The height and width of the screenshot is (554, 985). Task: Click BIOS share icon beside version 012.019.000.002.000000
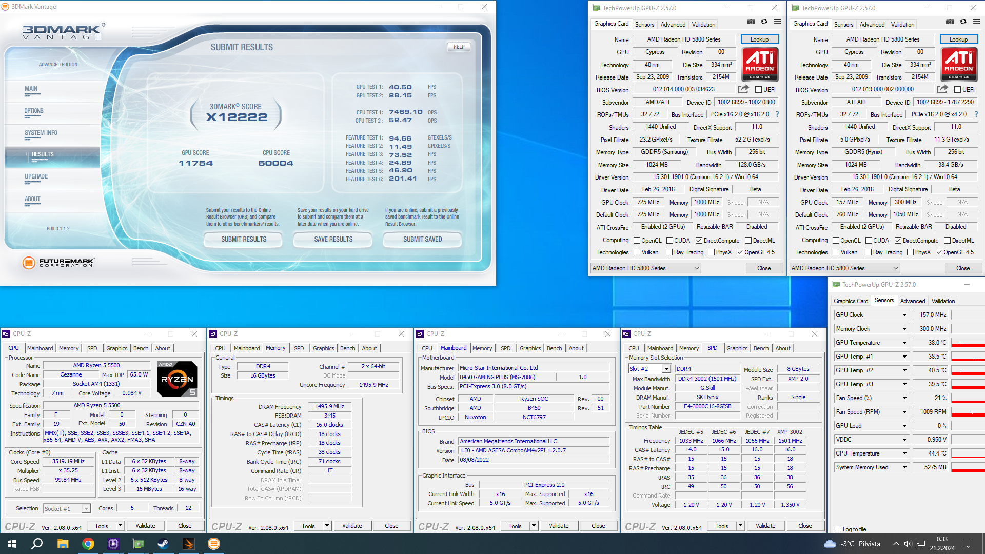pos(942,89)
